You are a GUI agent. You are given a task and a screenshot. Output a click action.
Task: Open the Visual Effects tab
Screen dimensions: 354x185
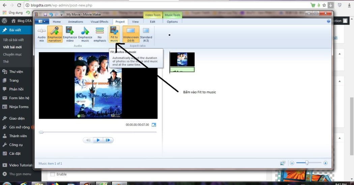pos(99,22)
